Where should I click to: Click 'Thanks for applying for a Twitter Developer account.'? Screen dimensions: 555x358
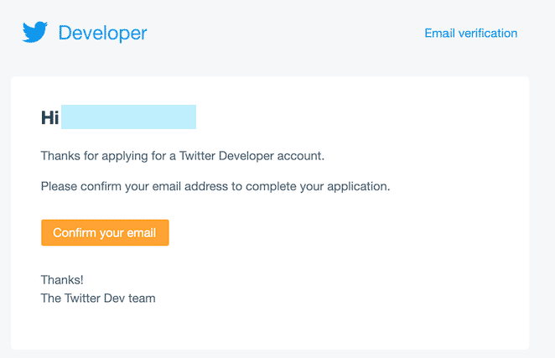pos(183,156)
